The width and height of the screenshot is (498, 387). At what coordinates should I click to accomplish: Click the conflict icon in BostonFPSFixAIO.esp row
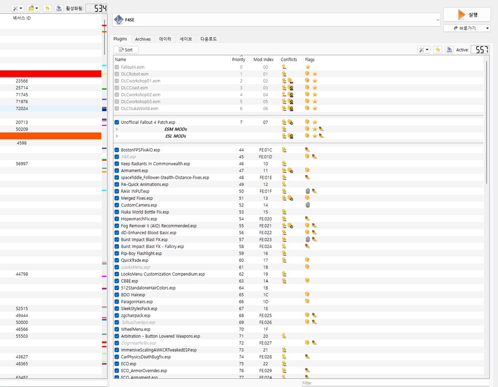(284, 149)
